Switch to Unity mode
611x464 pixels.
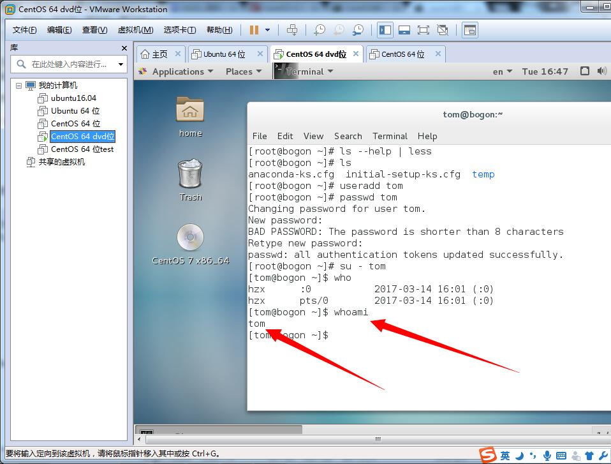point(442,30)
